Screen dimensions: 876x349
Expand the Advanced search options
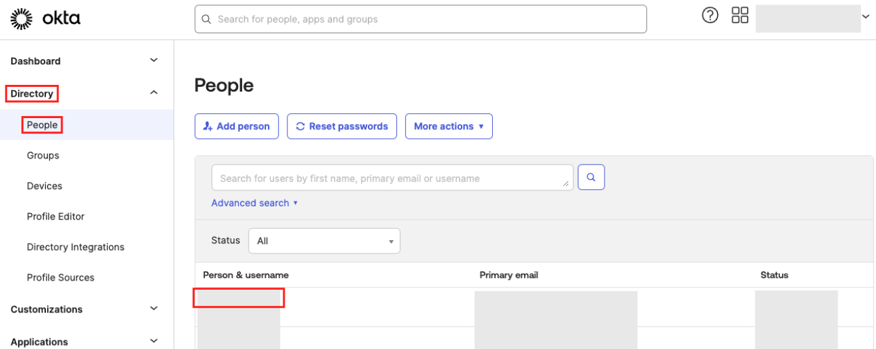coord(254,203)
